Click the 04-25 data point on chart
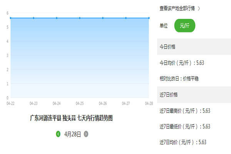The width and height of the screenshot is (231, 154). tap(80, 18)
